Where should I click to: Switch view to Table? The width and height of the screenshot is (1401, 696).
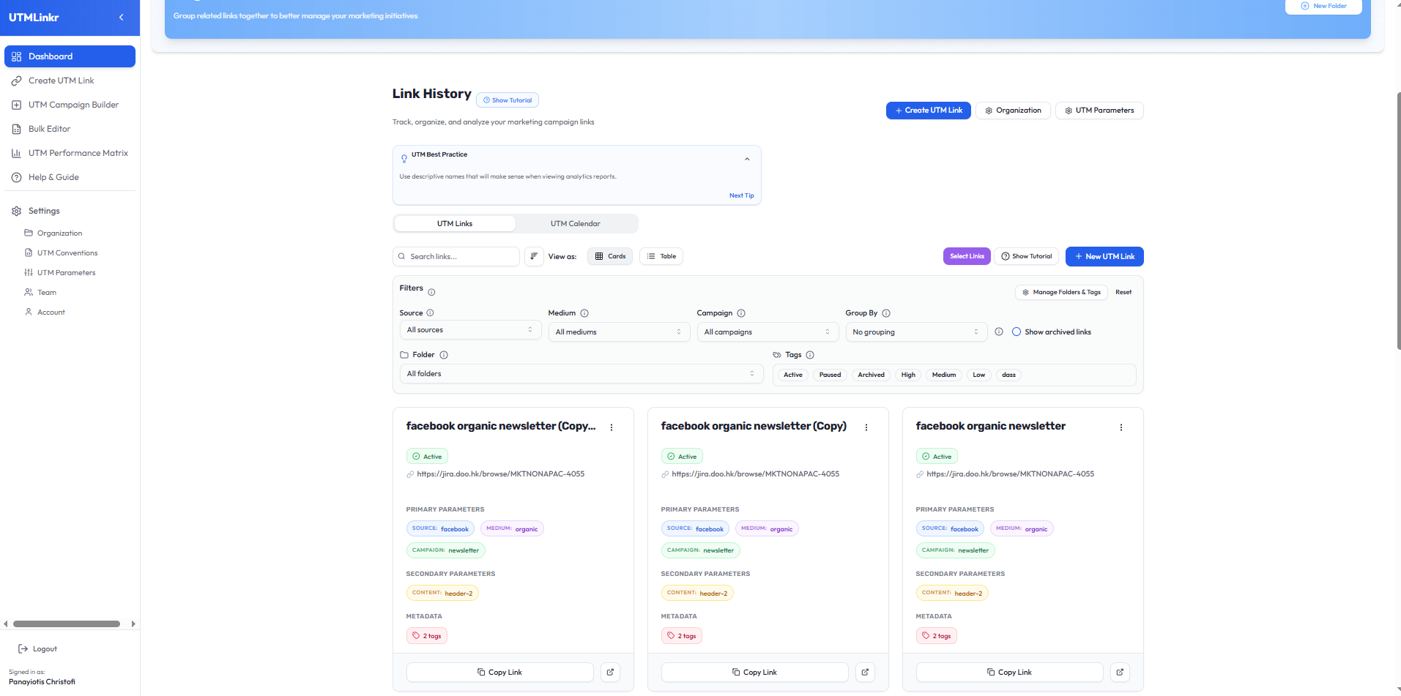[661, 256]
